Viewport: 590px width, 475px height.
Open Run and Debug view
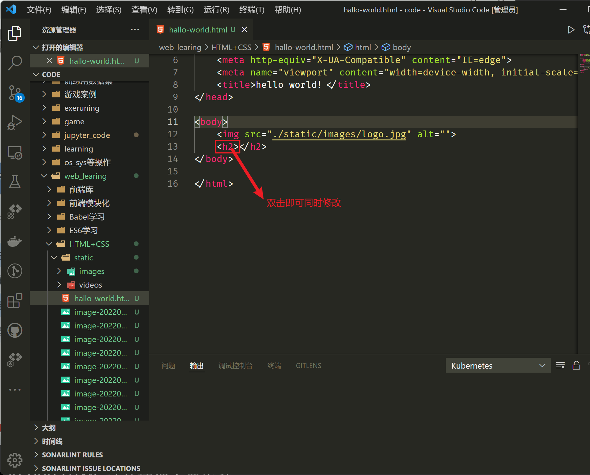click(15, 122)
